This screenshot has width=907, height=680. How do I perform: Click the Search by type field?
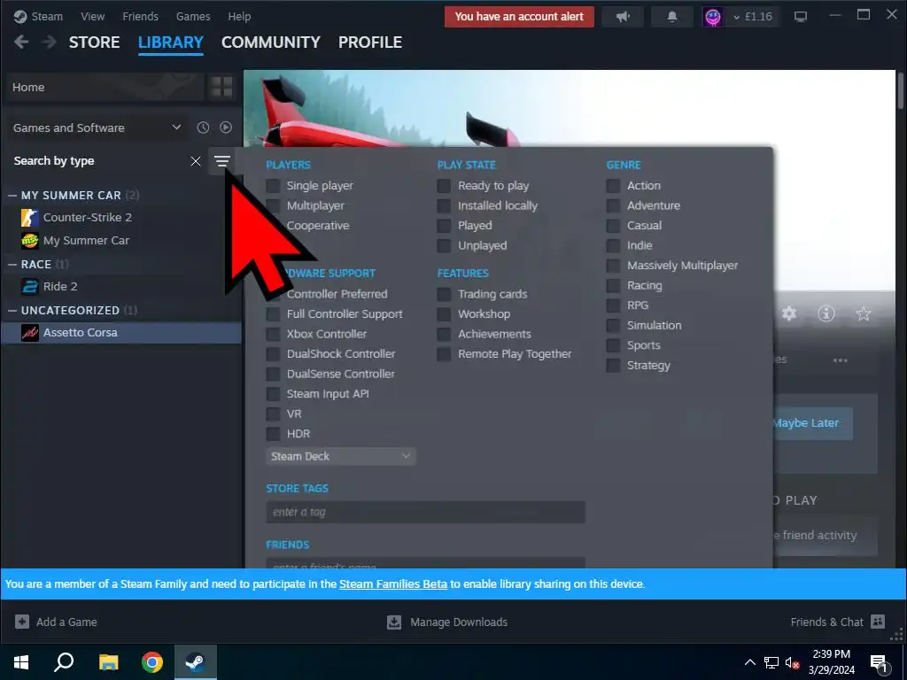(98, 161)
